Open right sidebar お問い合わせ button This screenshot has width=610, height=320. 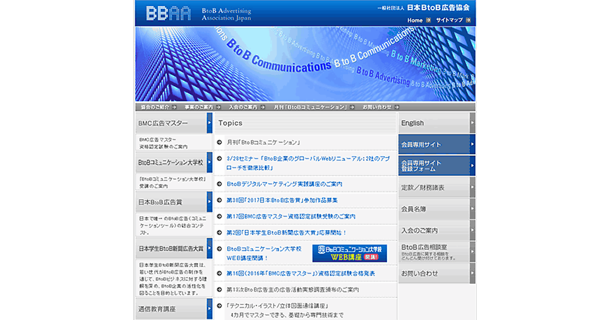point(437,273)
